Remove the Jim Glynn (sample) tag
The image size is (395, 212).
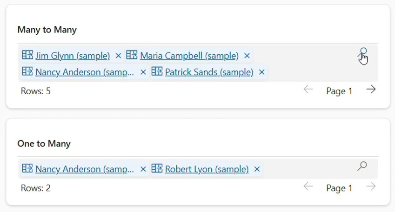point(118,56)
